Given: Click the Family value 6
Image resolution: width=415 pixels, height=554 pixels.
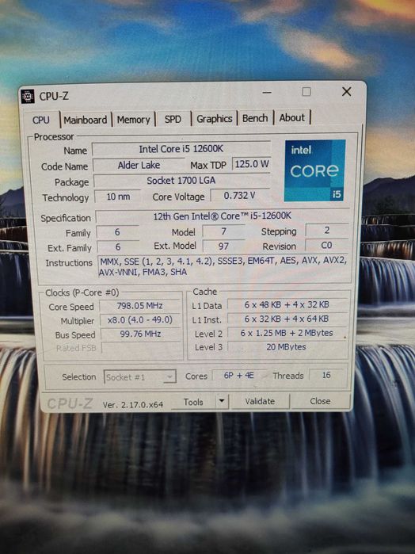Looking at the screenshot, I should click(117, 232).
